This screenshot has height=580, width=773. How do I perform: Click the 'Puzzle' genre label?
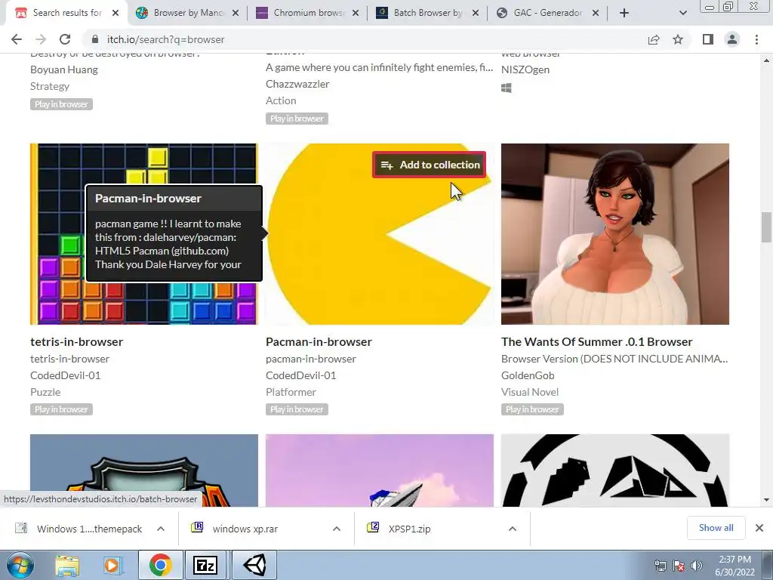45,392
